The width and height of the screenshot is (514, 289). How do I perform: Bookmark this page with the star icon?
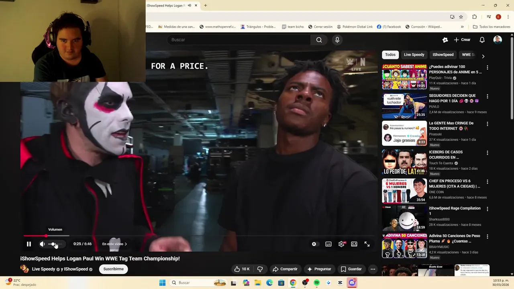[x=461, y=17]
